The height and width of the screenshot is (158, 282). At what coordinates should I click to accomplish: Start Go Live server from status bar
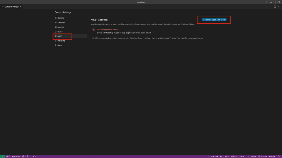(263, 156)
